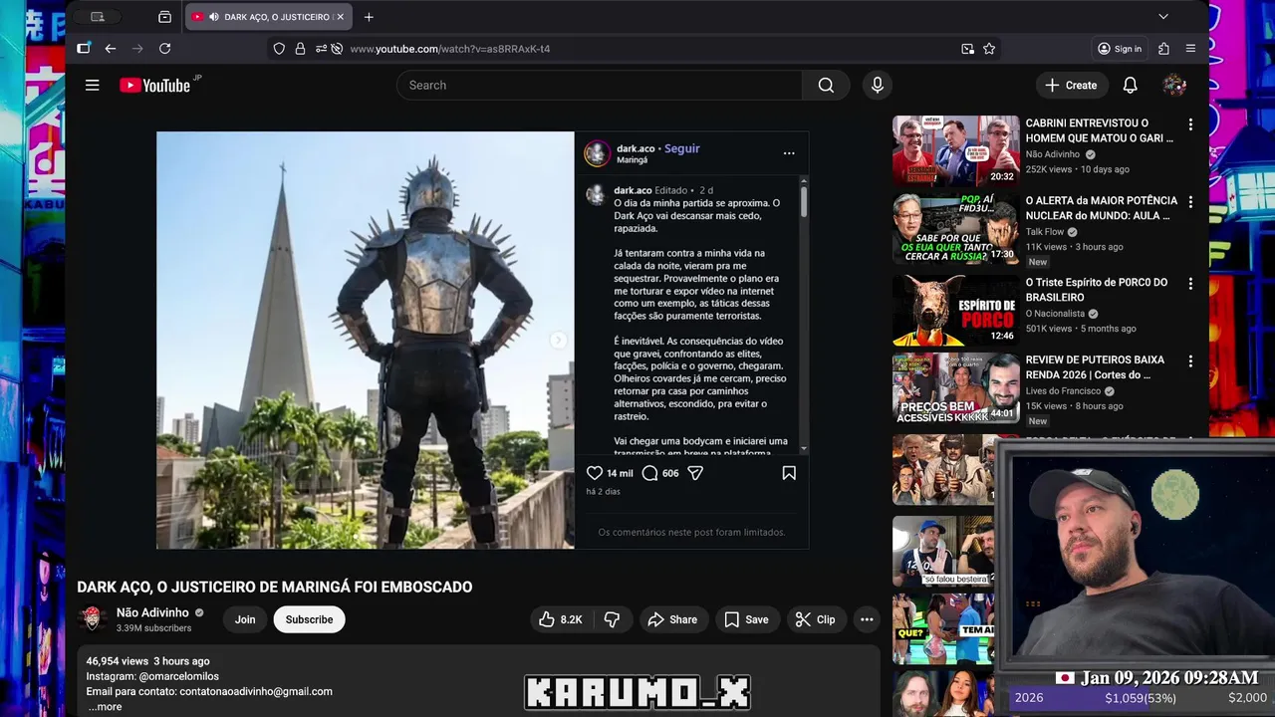
Task: Open the 12:46 ESPÍRITO DE PORCO thumbnail
Action: pyautogui.click(x=955, y=310)
